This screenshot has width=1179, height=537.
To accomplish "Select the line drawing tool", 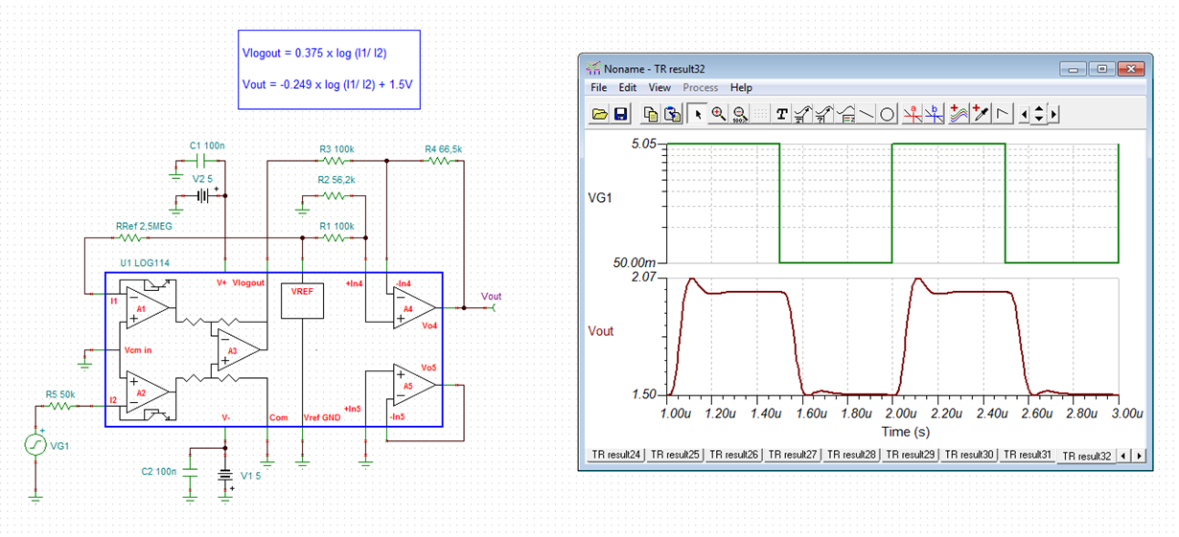I will [x=867, y=114].
